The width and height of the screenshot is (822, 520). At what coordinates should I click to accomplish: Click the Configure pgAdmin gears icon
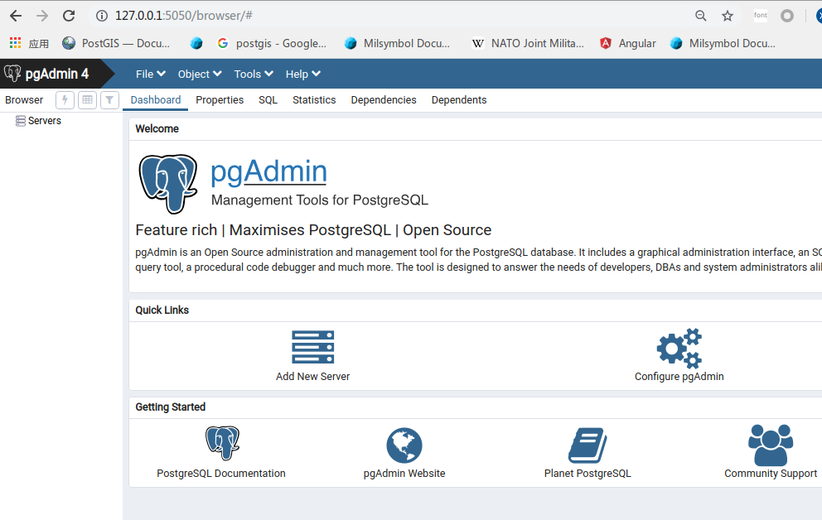coord(679,349)
